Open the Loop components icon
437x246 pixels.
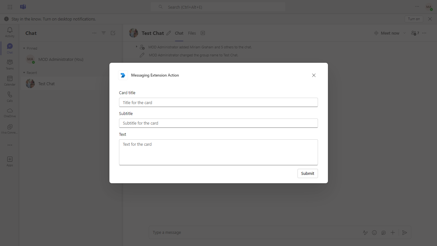(x=384, y=233)
